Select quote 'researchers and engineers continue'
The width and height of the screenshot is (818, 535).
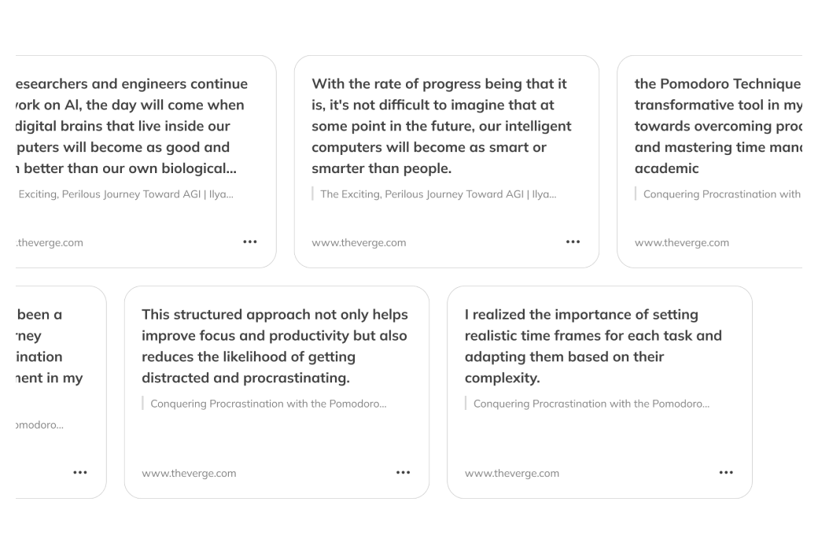pos(130,126)
